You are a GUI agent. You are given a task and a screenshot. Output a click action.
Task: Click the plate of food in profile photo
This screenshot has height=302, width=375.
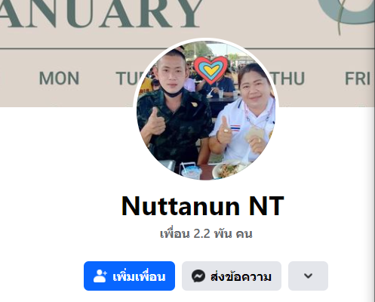(229, 171)
